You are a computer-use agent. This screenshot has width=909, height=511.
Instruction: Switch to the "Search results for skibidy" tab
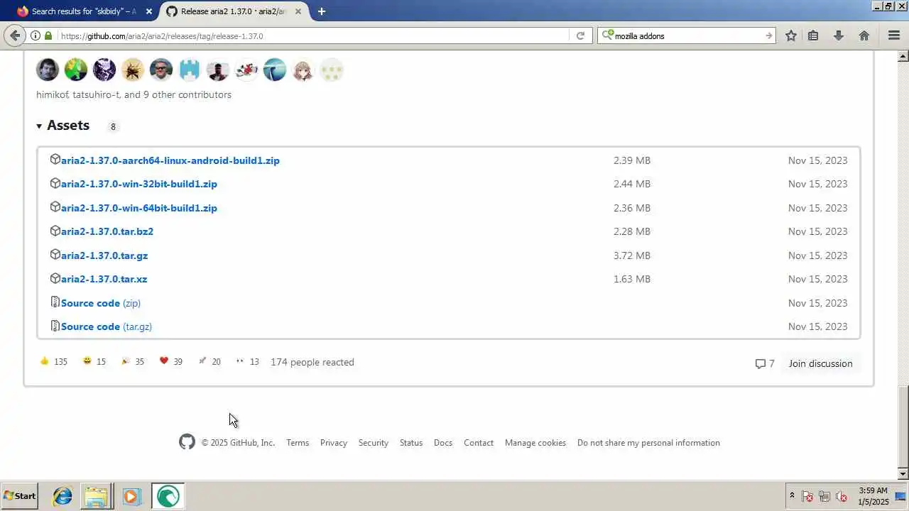point(85,11)
